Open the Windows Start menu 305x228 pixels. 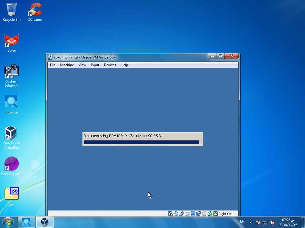(x=8, y=222)
